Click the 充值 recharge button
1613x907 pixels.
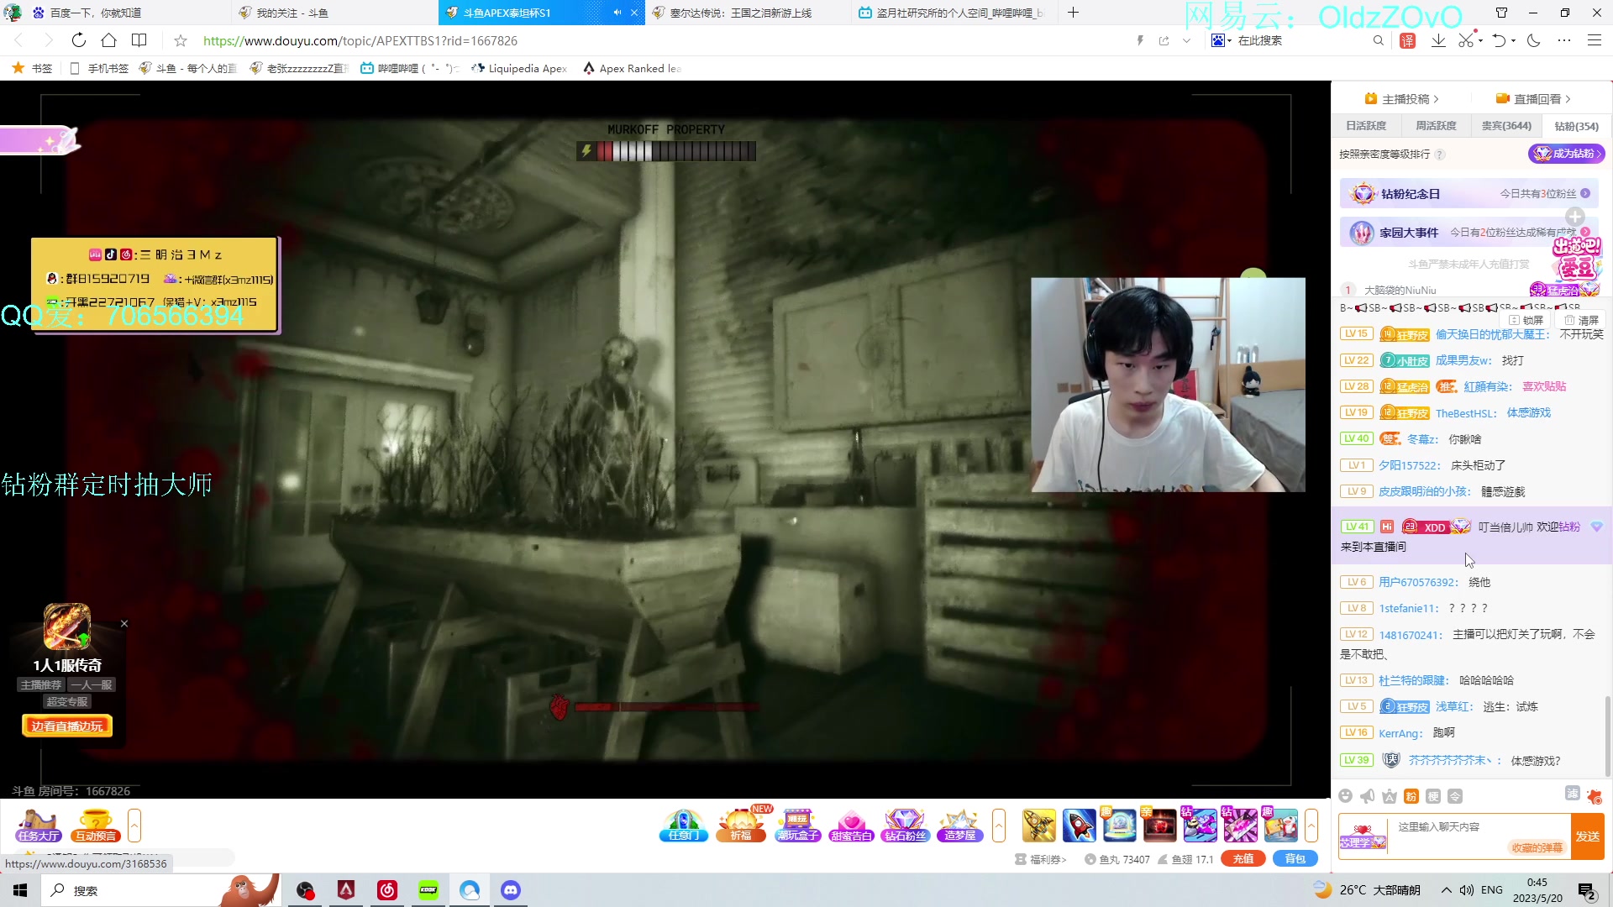[1243, 858]
